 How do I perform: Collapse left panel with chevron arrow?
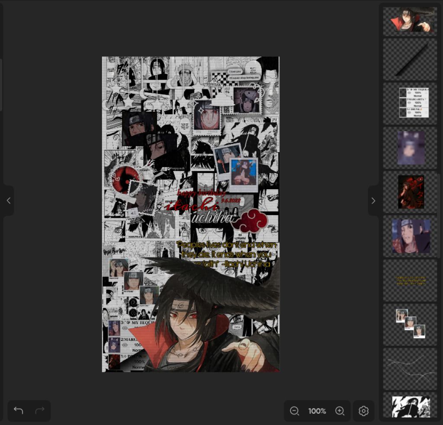(9, 201)
